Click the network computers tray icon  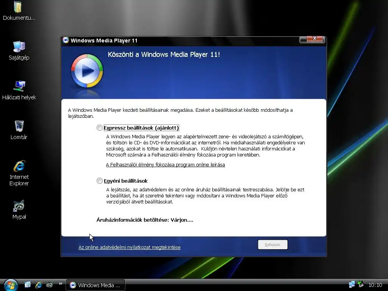(x=352, y=285)
